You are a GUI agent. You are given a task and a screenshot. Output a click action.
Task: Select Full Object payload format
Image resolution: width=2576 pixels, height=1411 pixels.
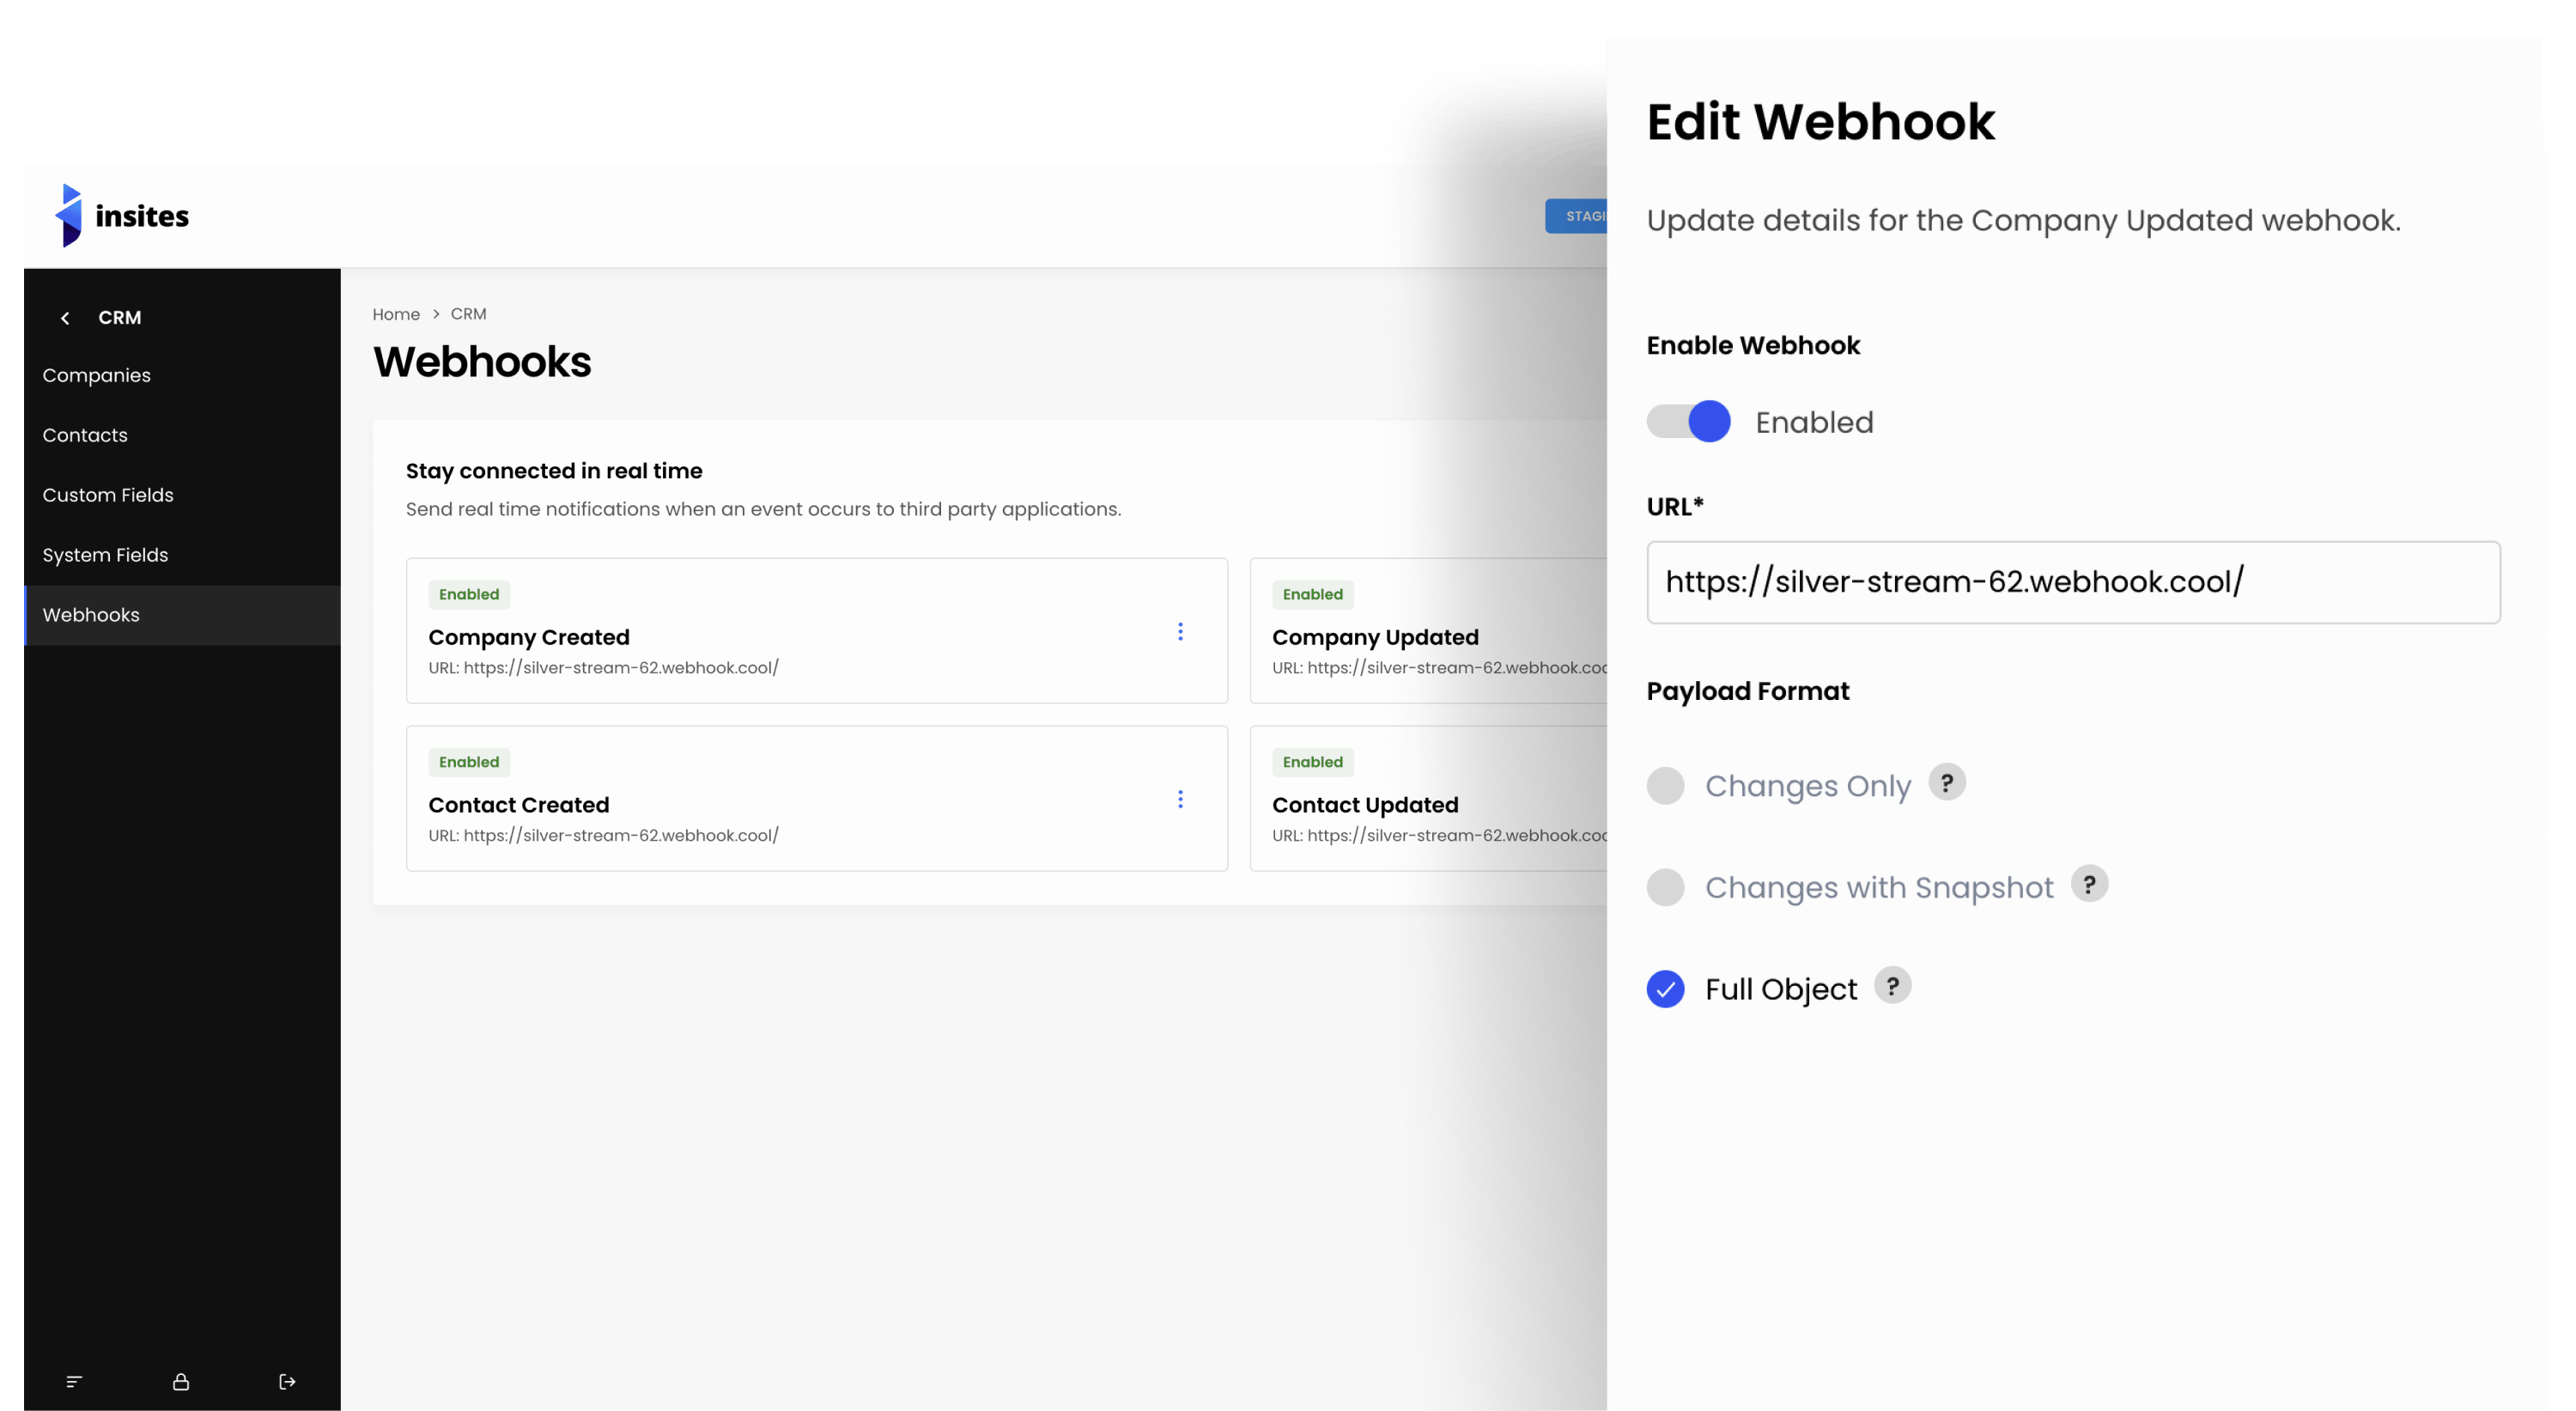(1665, 989)
